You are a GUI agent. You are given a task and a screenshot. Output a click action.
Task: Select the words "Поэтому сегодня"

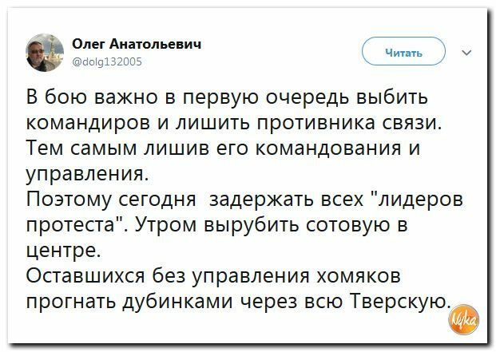111,200
